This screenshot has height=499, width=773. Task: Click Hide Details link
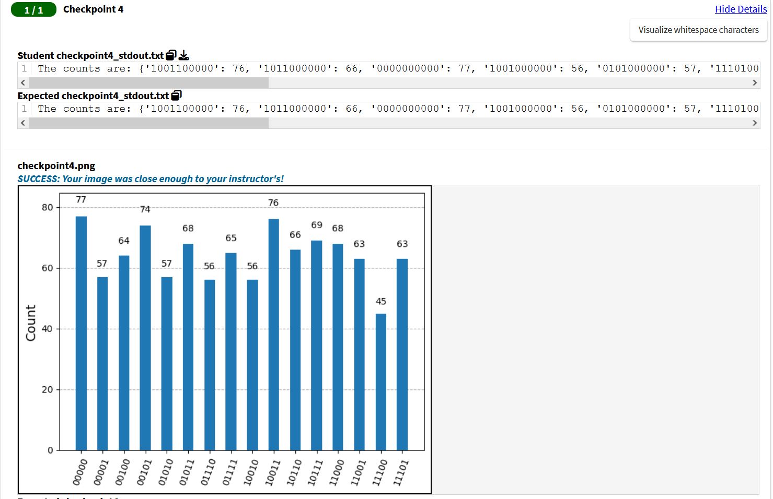click(741, 9)
